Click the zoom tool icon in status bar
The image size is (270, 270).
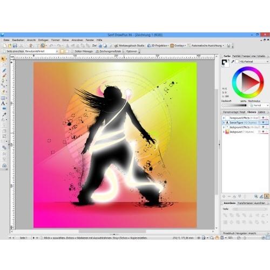[212, 238]
